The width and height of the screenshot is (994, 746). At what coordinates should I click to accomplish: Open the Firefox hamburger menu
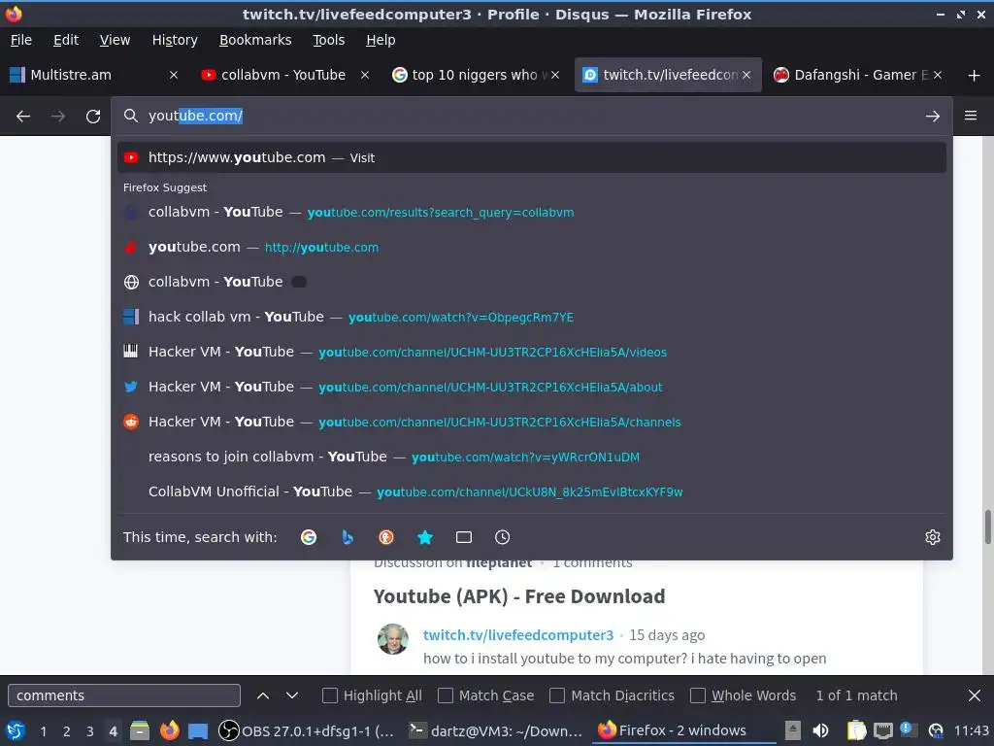(971, 116)
